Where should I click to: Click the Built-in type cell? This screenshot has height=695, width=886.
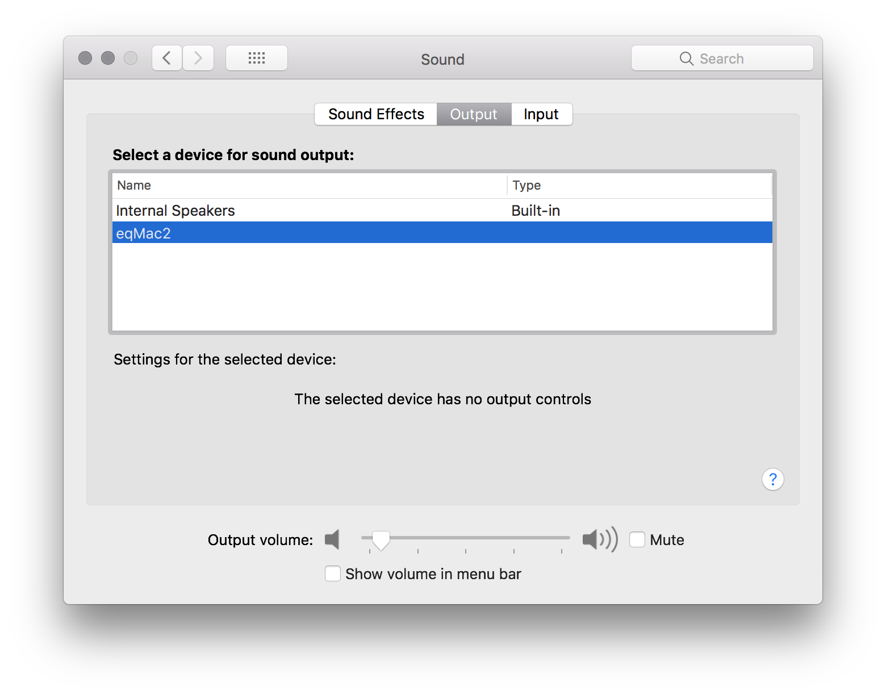(536, 211)
